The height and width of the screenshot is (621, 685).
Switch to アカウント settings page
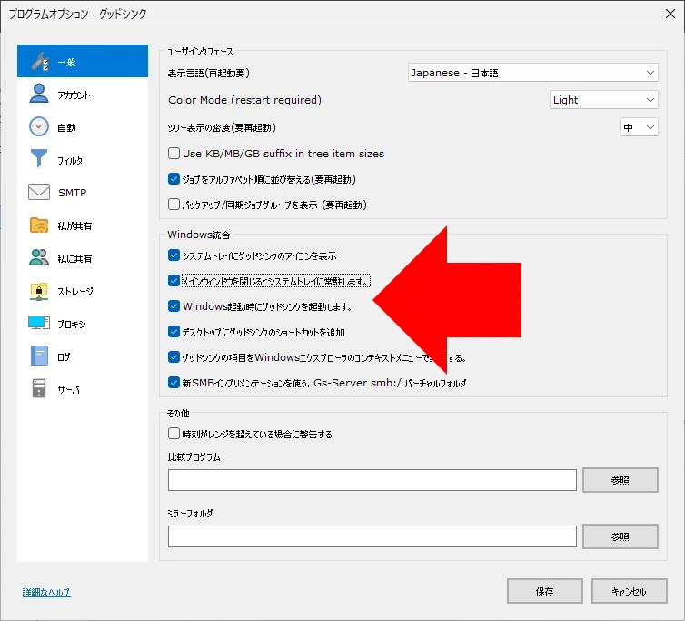tap(83, 95)
